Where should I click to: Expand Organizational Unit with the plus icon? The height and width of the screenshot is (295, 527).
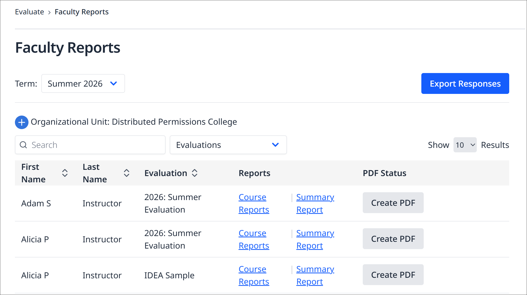point(22,122)
